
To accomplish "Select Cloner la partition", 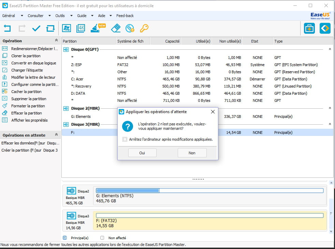I will pyautogui.click(x=21, y=56).
